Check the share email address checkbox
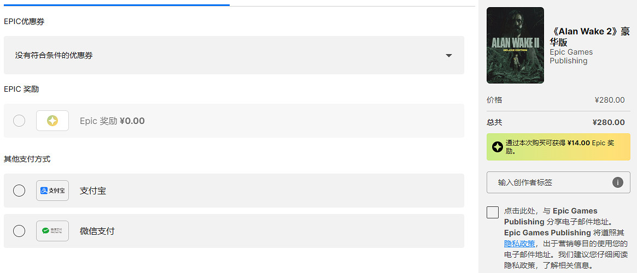Viewport: 637px width, 273px height. [x=493, y=212]
